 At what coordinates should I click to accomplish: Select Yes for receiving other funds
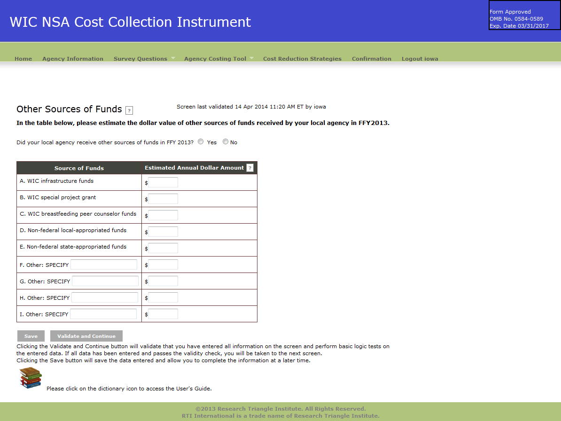(201, 142)
